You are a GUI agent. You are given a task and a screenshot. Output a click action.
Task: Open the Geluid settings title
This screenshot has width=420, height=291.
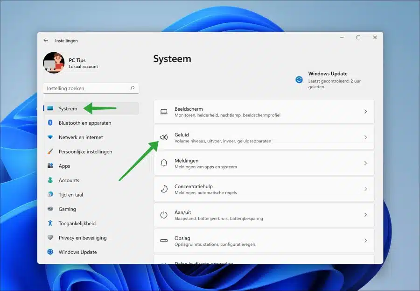pos(182,135)
